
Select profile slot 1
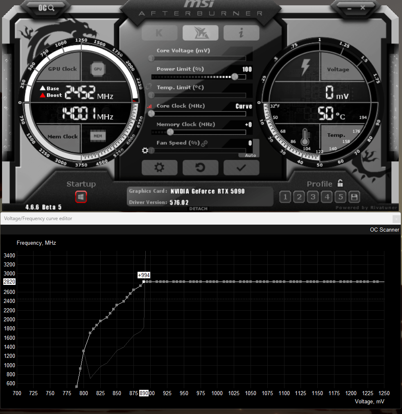tap(285, 197)
